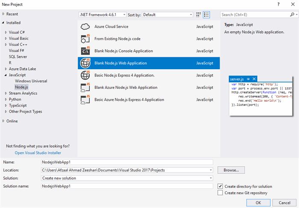Select Basic Azure Node.js Express 4 Application
Viewport: 299px width, 208px height.
pos(149,100)
